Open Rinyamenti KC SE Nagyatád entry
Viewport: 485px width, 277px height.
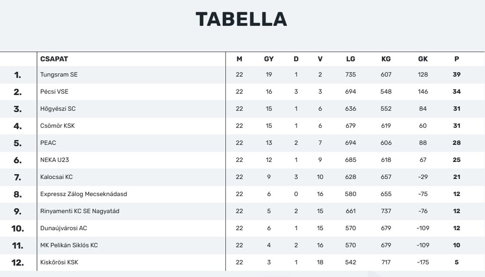click(x=80, y=211)
